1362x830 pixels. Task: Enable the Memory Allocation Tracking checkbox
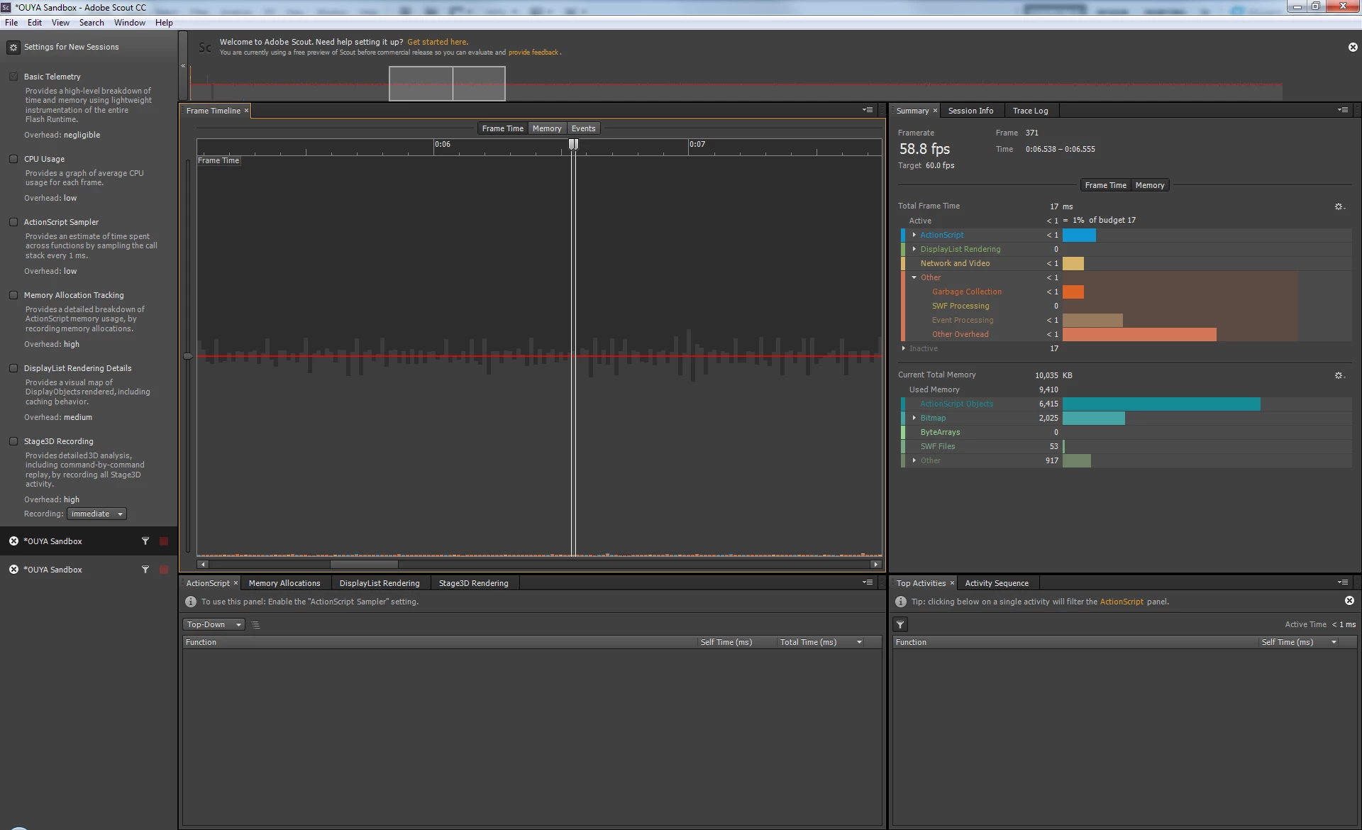(x=13, y=295)
